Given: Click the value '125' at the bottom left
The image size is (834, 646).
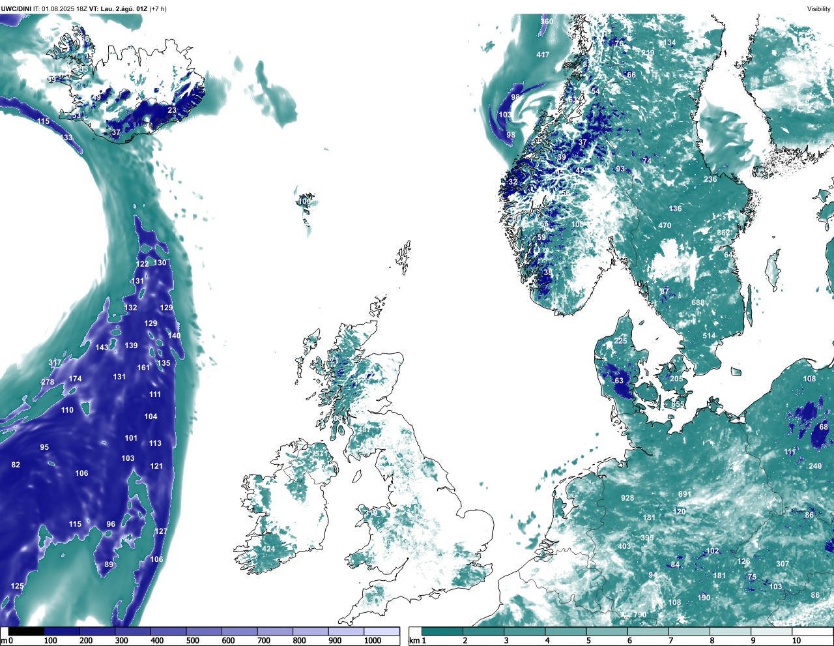Looking at the screenshot, I should (x=17, y=586).
